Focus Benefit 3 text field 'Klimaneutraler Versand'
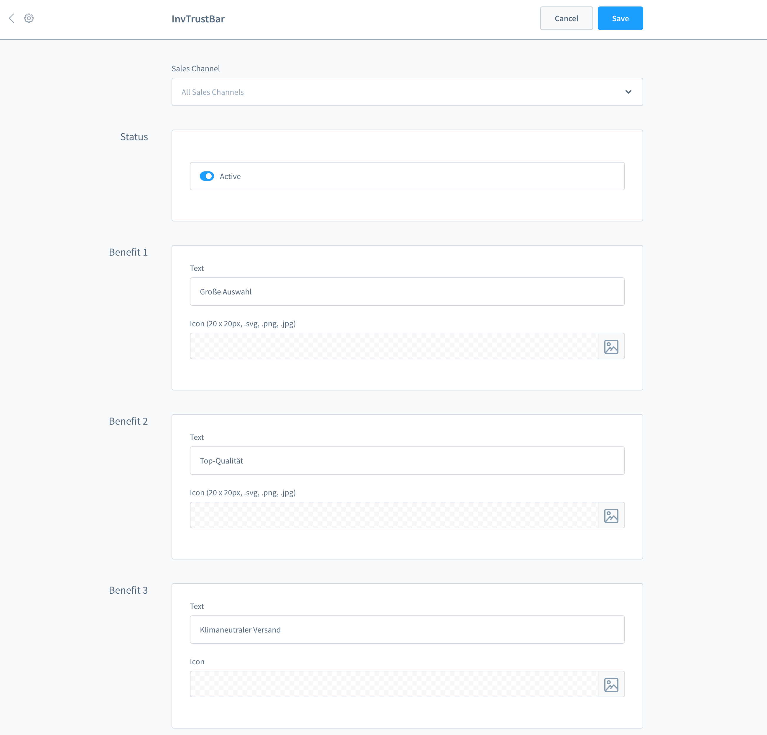Viewport: 767px width, 735px height. click(407, 630)
